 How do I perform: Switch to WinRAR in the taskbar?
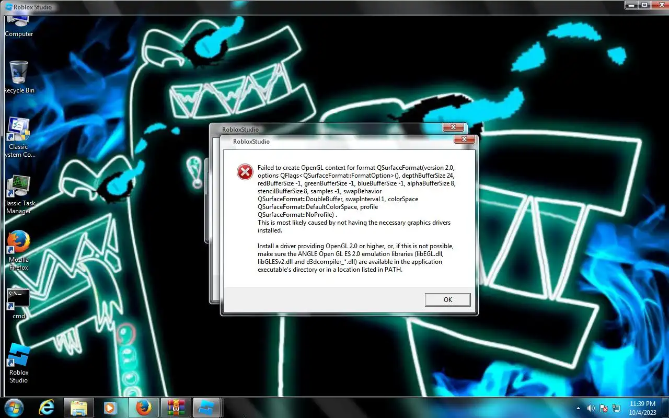pyautogui.click(x=176, y=408)
